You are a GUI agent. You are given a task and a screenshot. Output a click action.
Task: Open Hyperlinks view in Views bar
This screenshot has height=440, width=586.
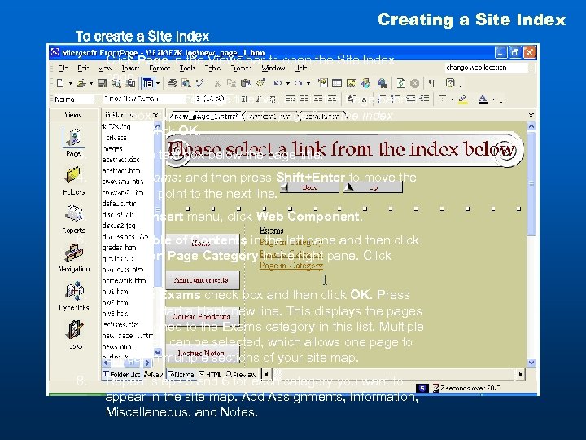click(x=73, y=297)
